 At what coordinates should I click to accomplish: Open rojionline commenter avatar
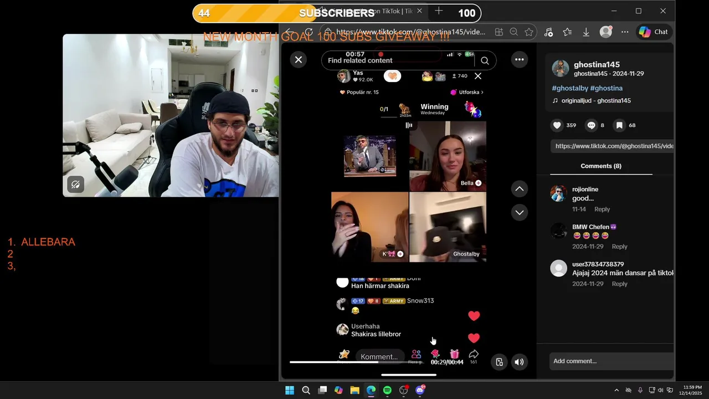tap(558, 193)
